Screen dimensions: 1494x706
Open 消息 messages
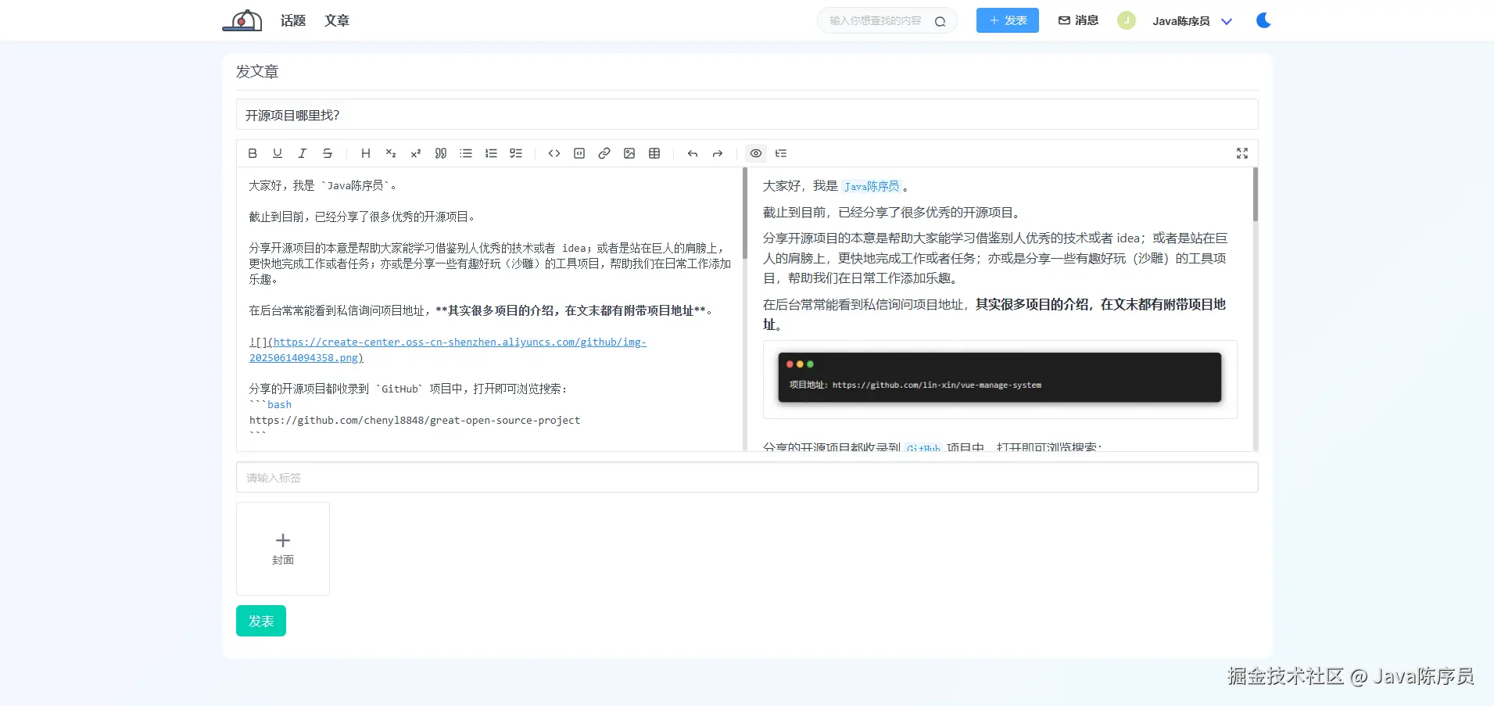[1079, 20]
